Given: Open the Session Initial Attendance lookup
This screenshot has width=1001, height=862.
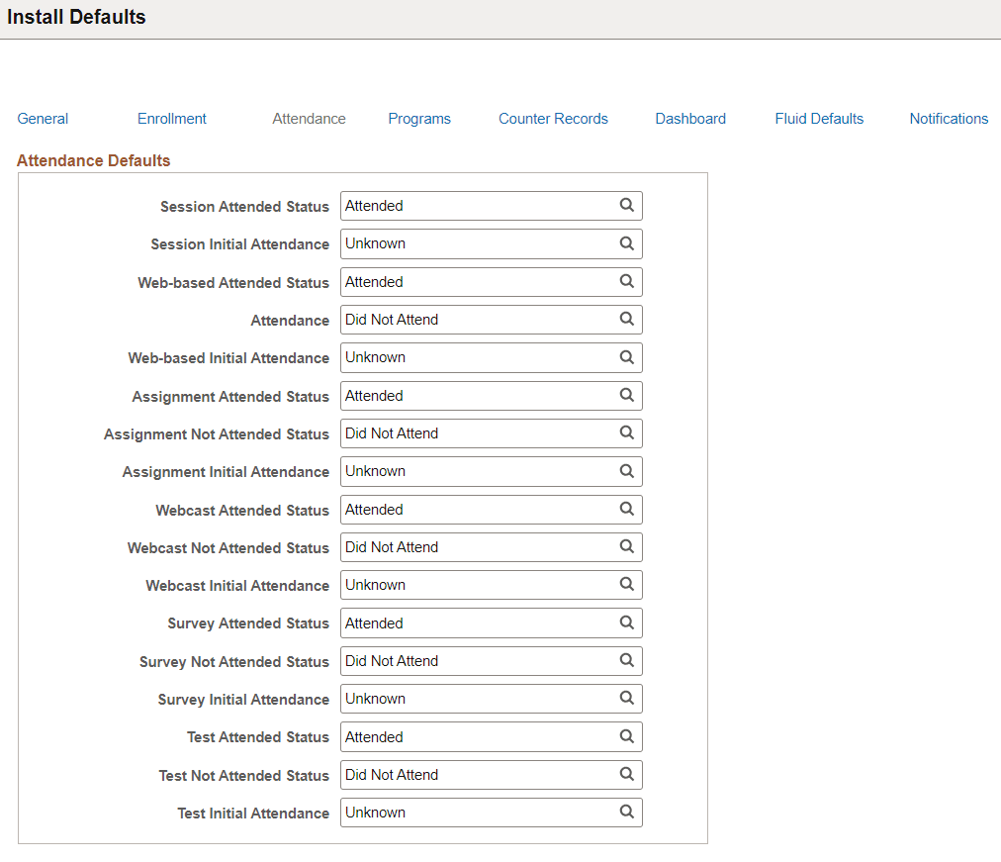Looking at the screenshot, I should (627, 243).
